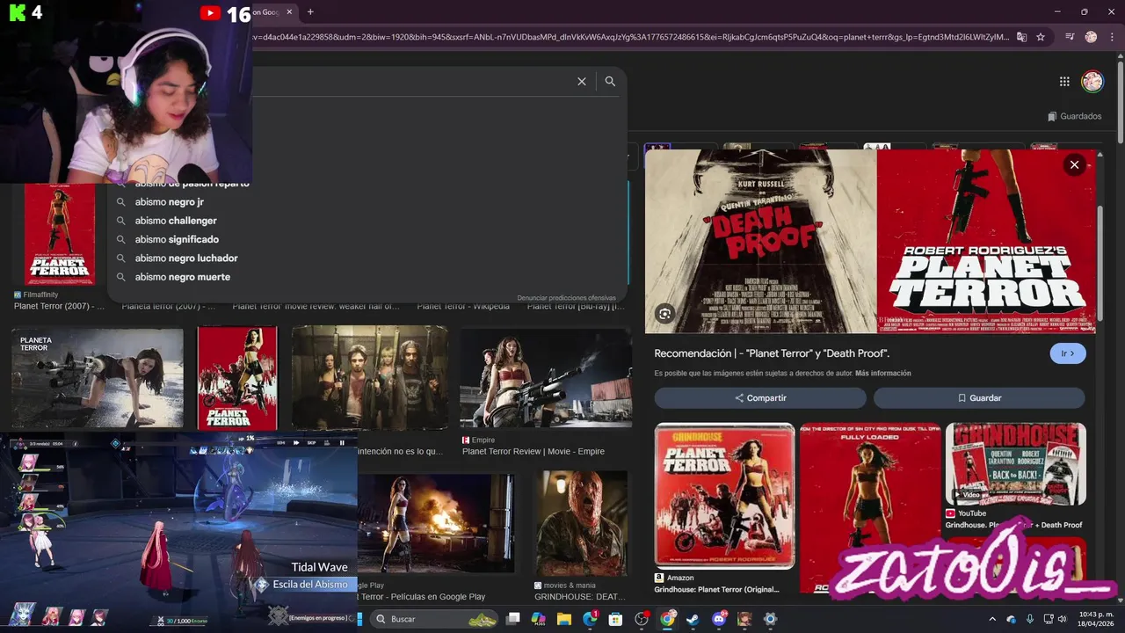Open Fully Loaded poster thumbnail

[x=870, y=507]
